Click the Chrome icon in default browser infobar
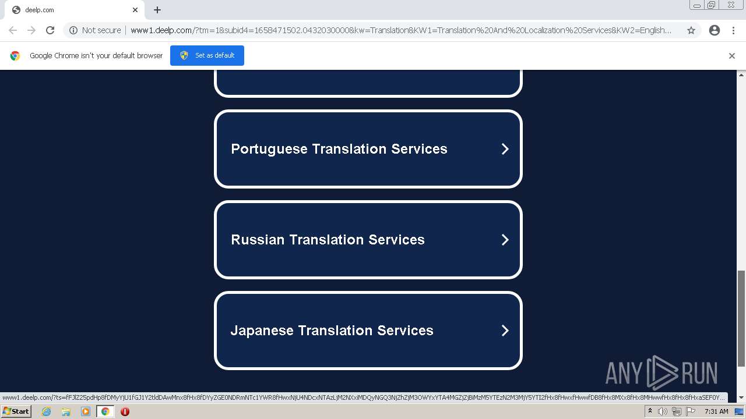 point(15,56)
